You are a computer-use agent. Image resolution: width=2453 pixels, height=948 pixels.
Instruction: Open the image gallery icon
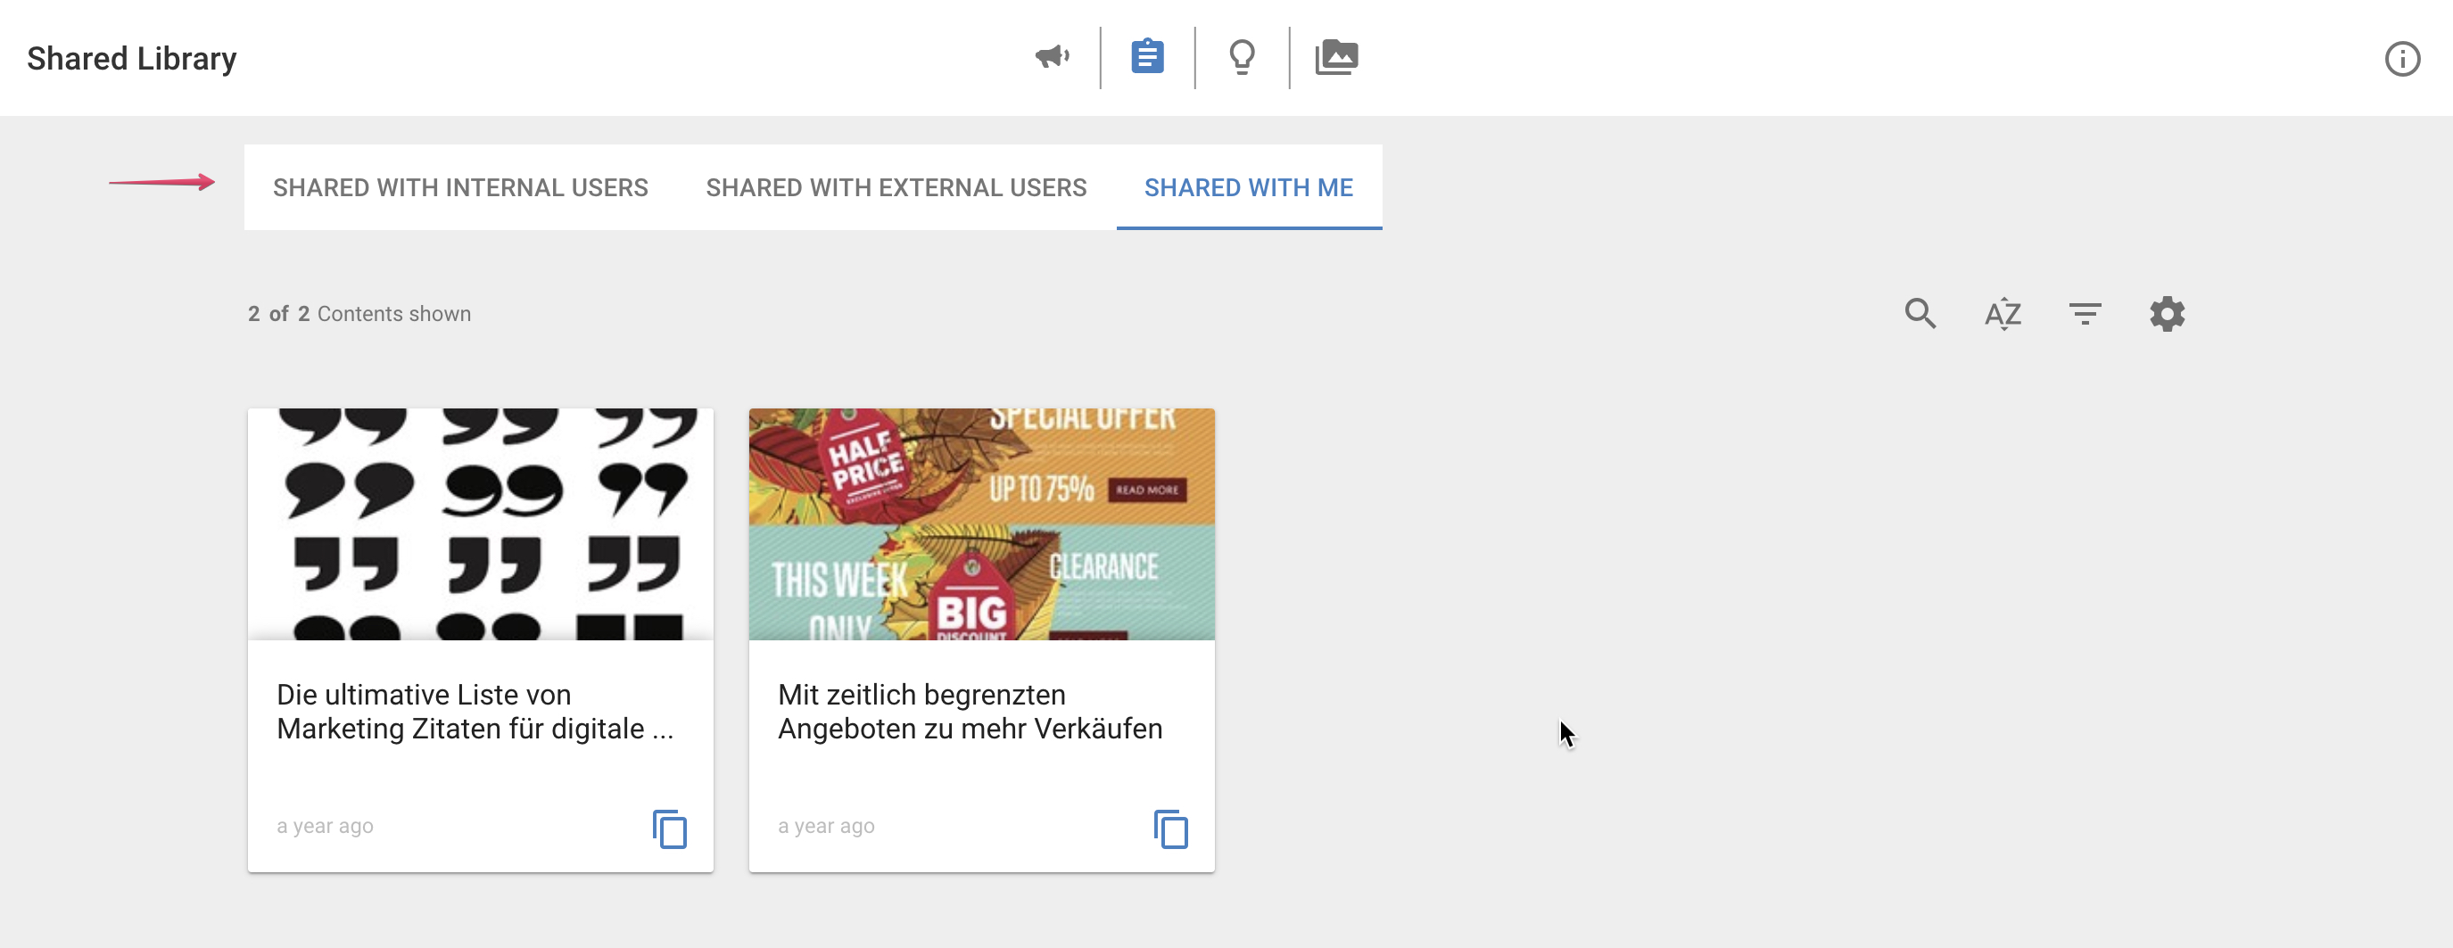tap(1336, 57)
